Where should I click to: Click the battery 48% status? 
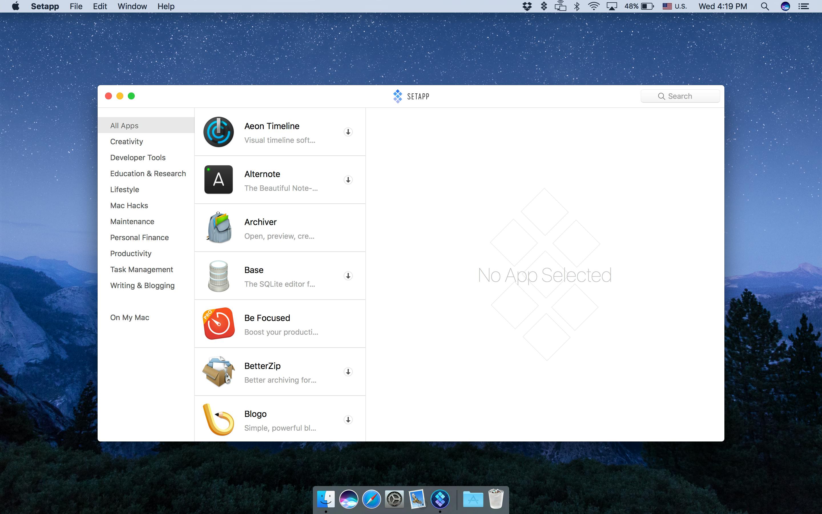[x=639, y=6]
